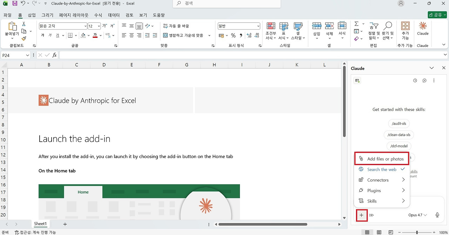Screen dimensions: 449x235
Task: Switch to page layout view in status bar
Action: (379, 232)
